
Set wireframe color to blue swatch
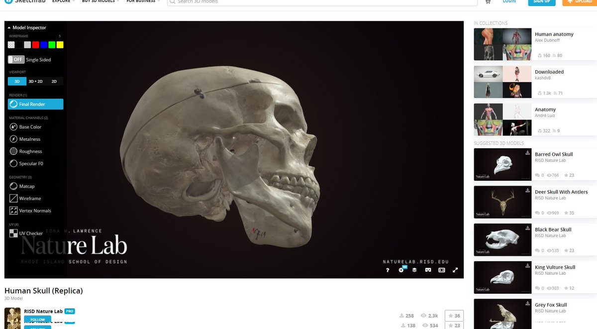(44, 45)
